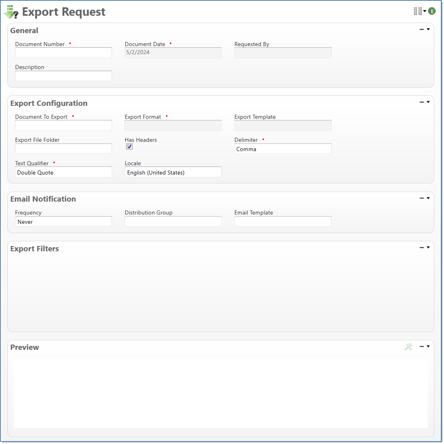Click the Export File Folder field
Viewport: 444px width, 444px height.
(x=63, y=149)
